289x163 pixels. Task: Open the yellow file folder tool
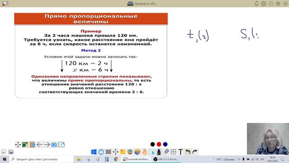123,152
